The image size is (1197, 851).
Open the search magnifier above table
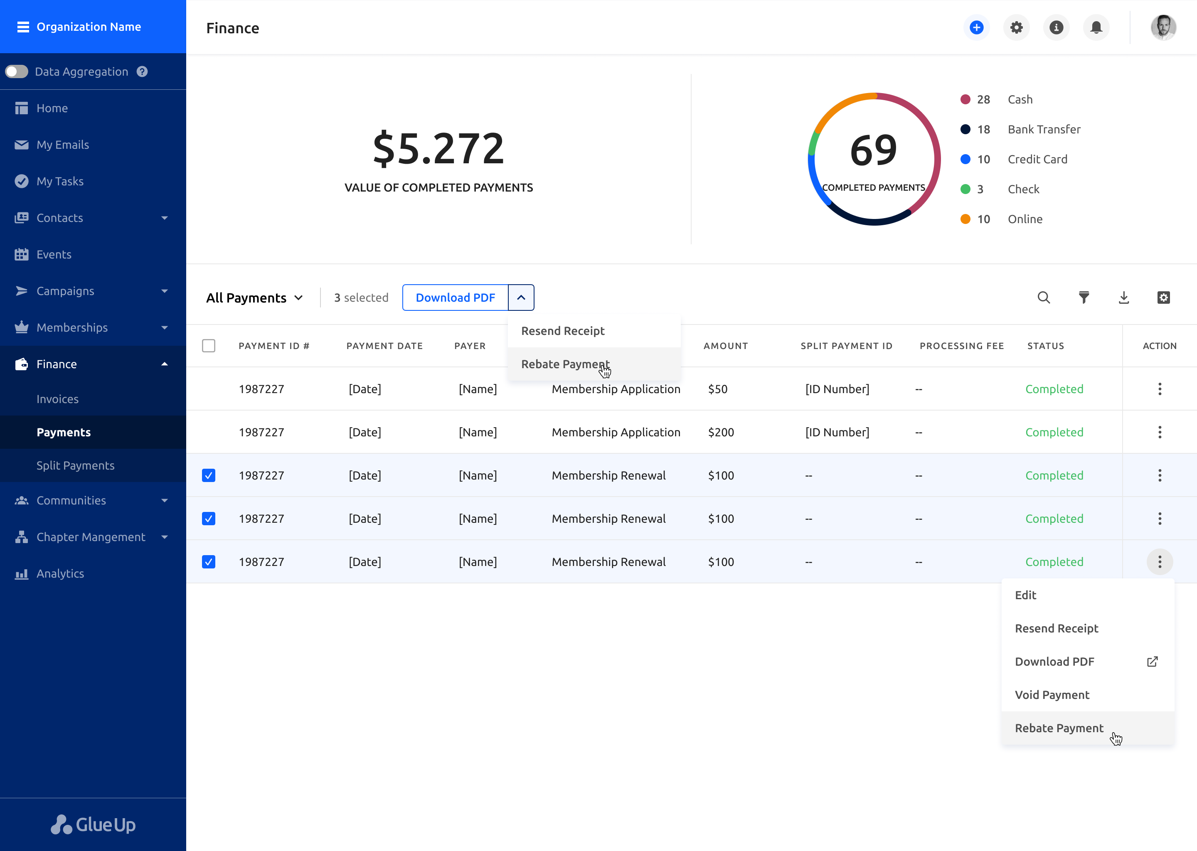1044,298
